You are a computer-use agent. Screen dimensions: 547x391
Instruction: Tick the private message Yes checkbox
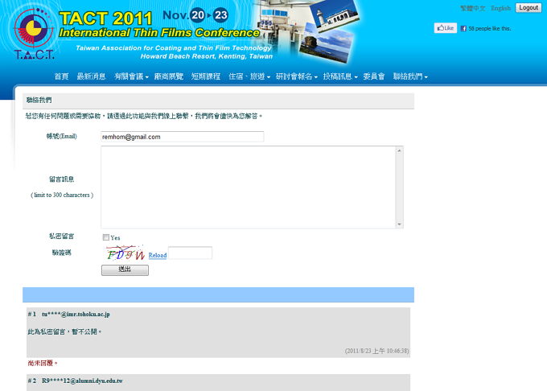point(106,237)
